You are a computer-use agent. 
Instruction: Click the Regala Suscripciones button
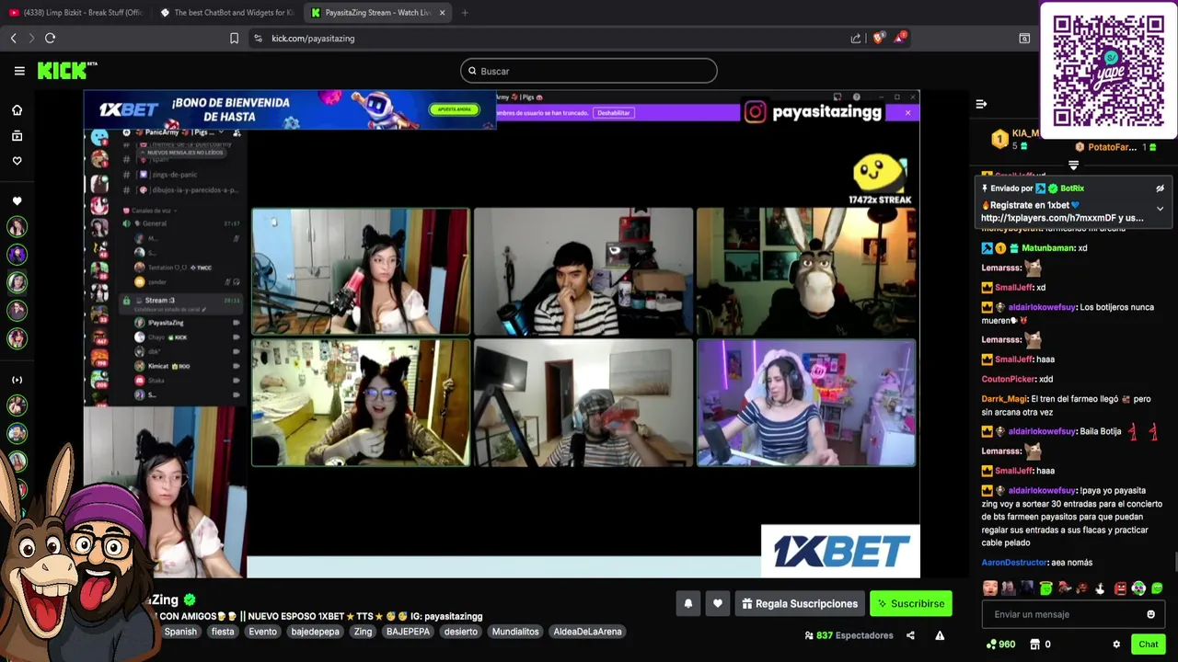point(799,604)
